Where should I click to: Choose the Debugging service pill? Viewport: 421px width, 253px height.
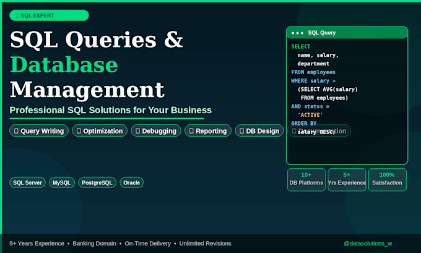(x=156, y=131)
